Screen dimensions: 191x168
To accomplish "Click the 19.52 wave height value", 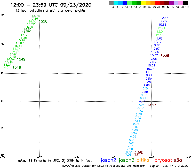I will (26, 32).
